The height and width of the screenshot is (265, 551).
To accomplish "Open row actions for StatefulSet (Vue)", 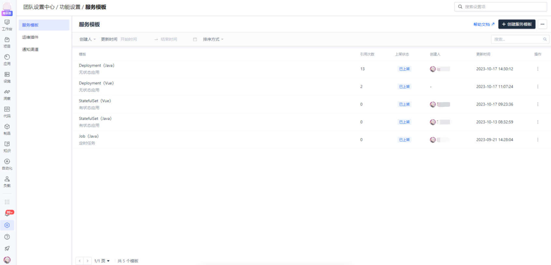I will 538,104.
